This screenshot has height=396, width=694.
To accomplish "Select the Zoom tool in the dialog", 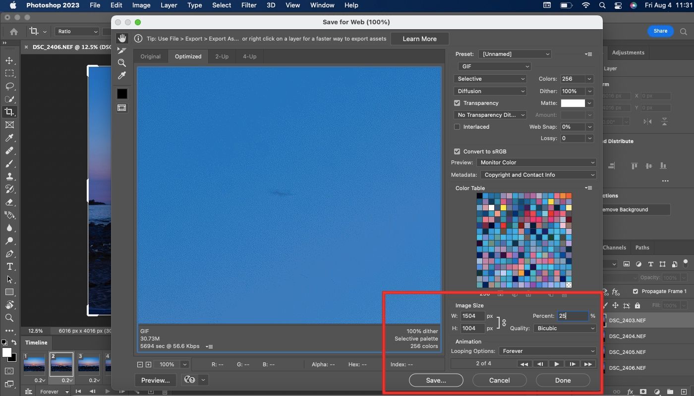I will pyautogui.click(x=122, y=63).
